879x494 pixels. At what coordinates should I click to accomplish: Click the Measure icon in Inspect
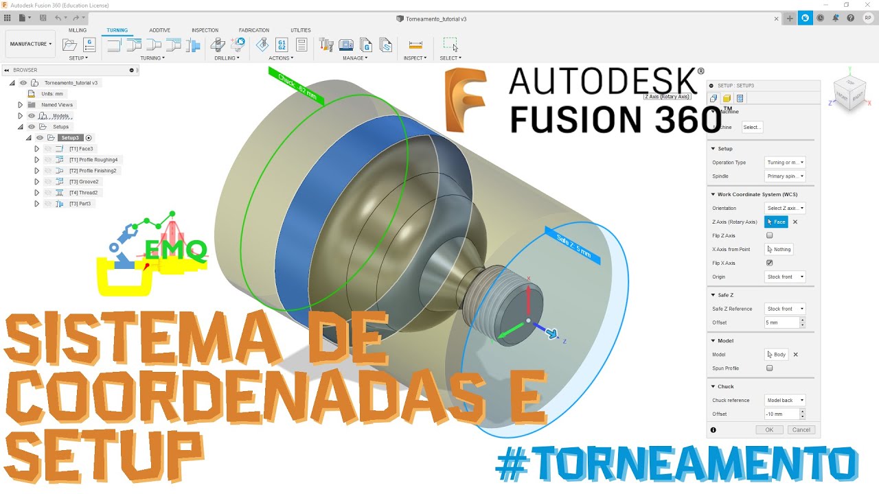click(x=415, y=45)
